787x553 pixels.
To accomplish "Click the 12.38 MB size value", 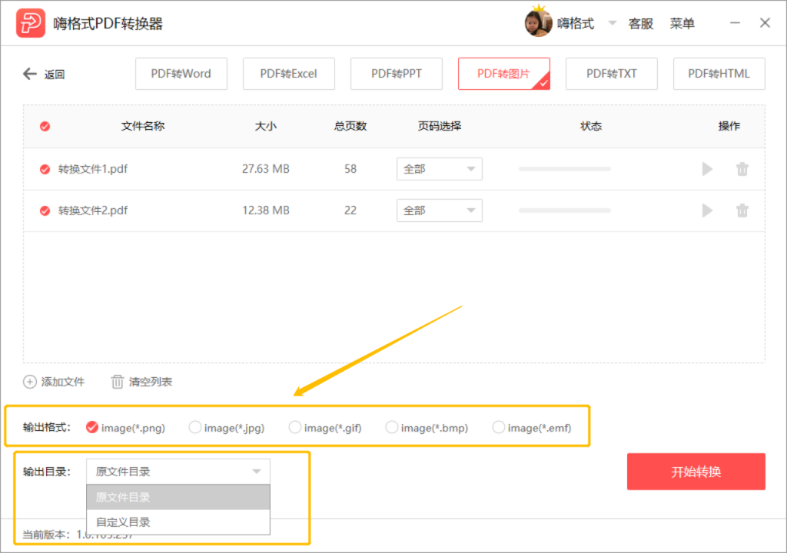I will (265, 210).
